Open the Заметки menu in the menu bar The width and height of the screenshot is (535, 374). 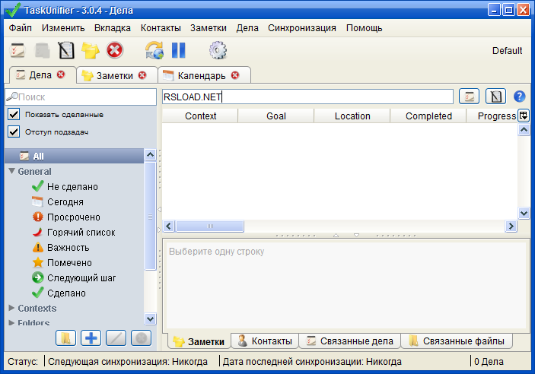(209, 28)
